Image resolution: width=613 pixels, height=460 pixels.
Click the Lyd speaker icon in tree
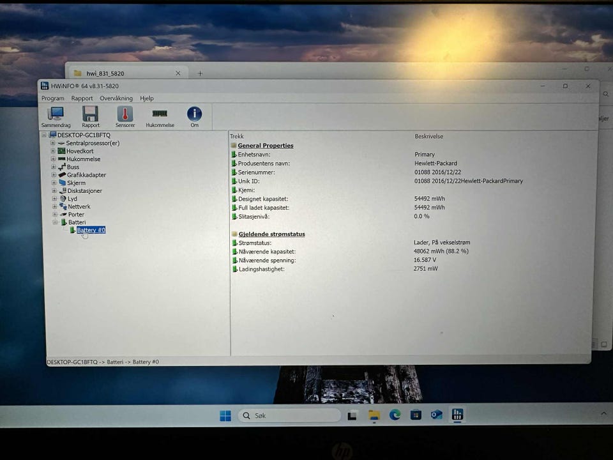coord(63,199)
